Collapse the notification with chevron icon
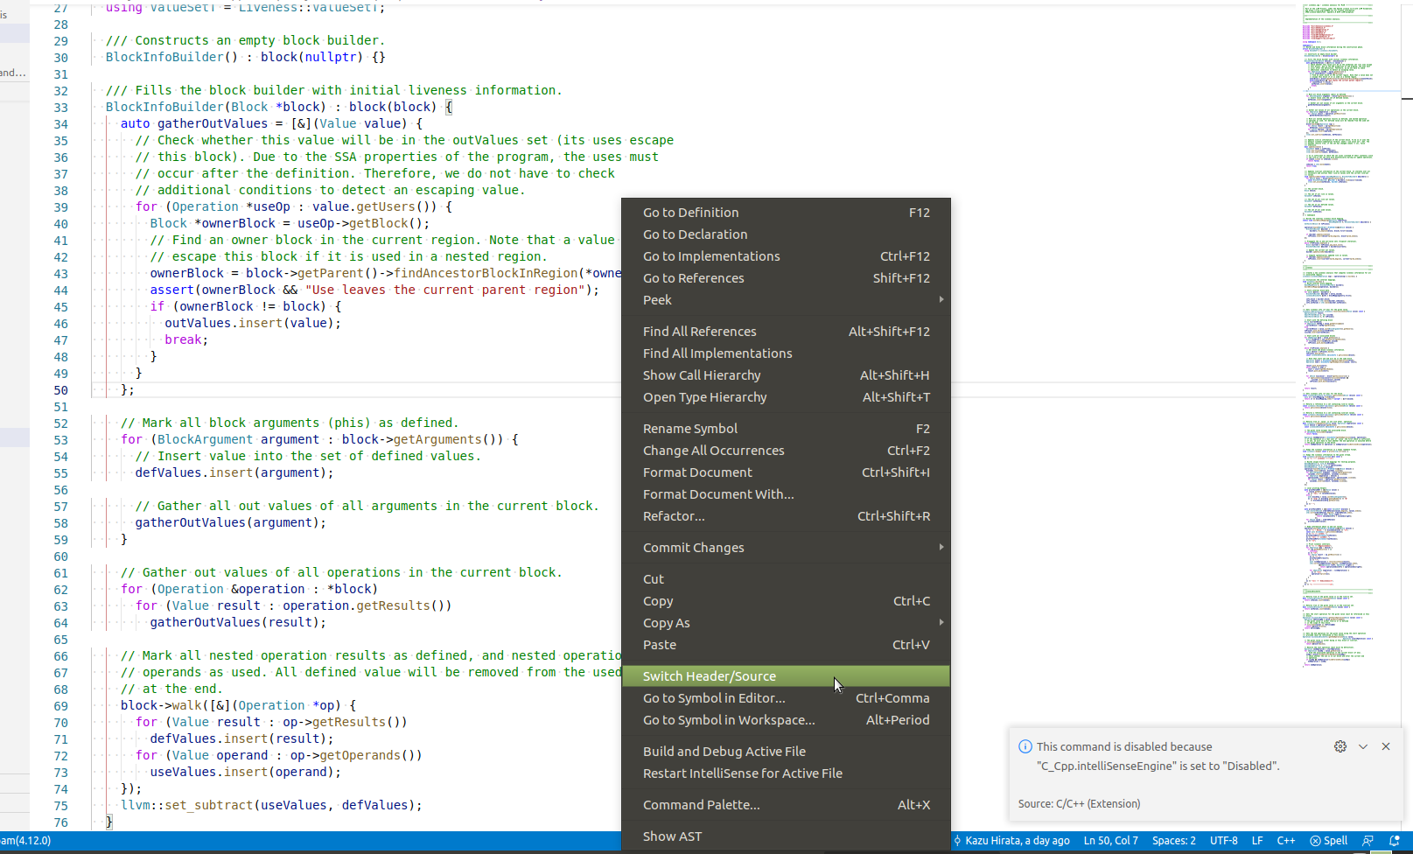The height and width of the screenshot is (854, 1413). point(1363,746)
